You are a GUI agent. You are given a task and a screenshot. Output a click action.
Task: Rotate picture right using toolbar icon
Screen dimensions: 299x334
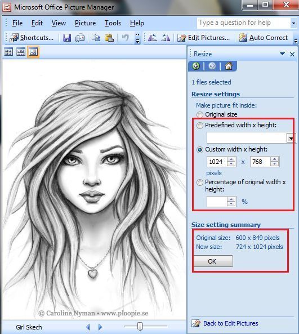[x=166, y=38]
